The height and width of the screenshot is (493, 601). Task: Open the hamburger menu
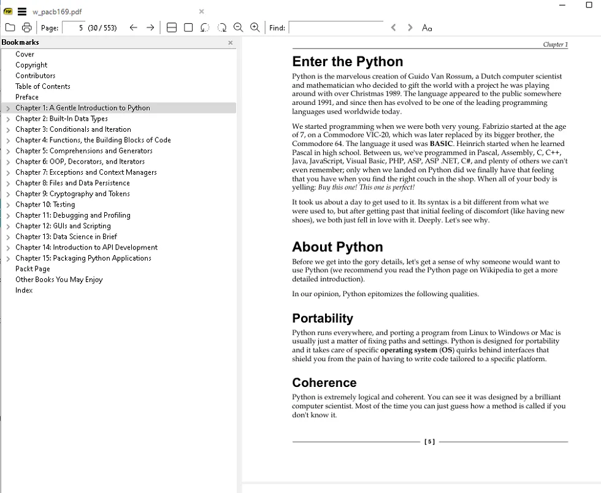(22, 11)
